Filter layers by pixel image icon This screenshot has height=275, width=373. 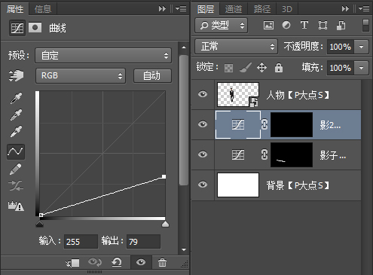click(x=268, y=25)
